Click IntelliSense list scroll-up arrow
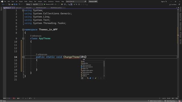Screen dimensions: 182x102 [104, 61]
